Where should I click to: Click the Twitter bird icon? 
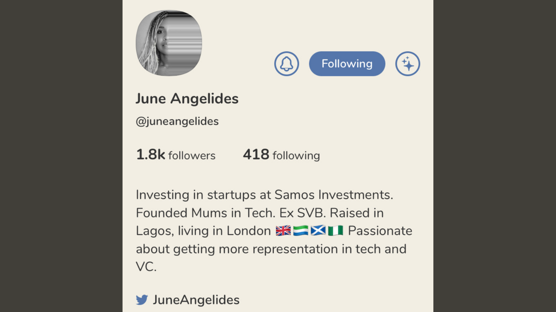[142, 300]
